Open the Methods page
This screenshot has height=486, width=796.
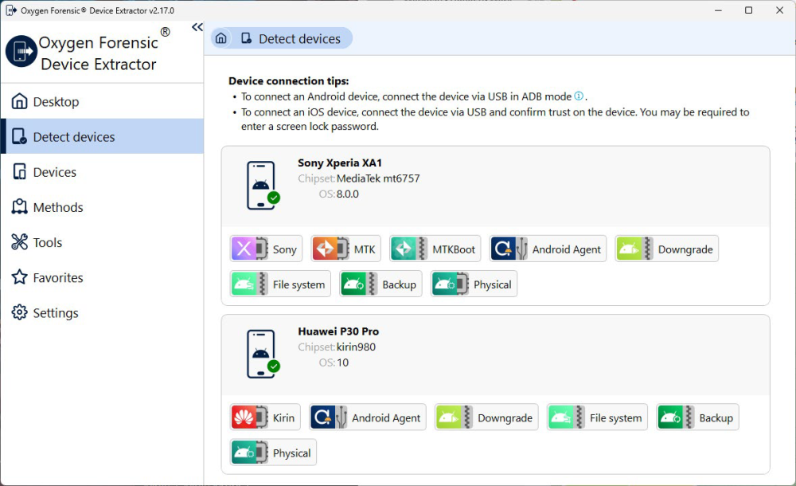pyautogui.click(x=57, y=207)
